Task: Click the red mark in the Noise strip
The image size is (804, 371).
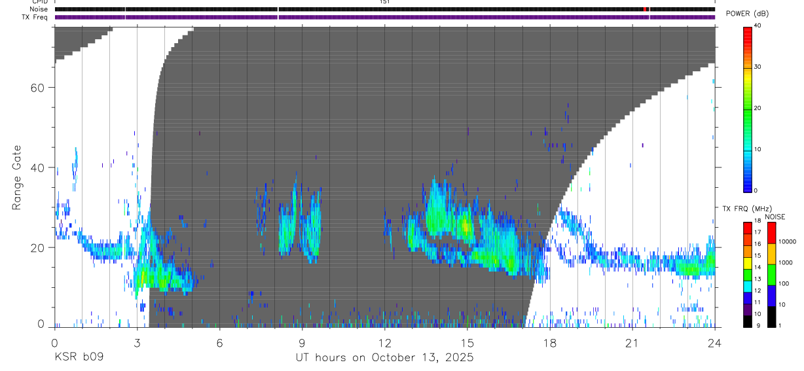Action: click(x=645, y=9)
